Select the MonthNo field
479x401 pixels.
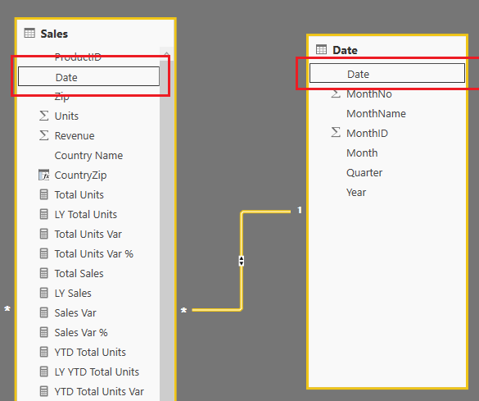pyautogui.click(x=369, y=94)
